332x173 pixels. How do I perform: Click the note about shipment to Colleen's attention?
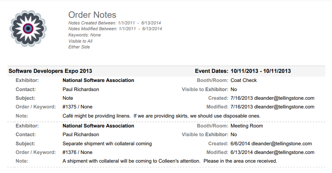pyautogui.click(x=169, y=161)
